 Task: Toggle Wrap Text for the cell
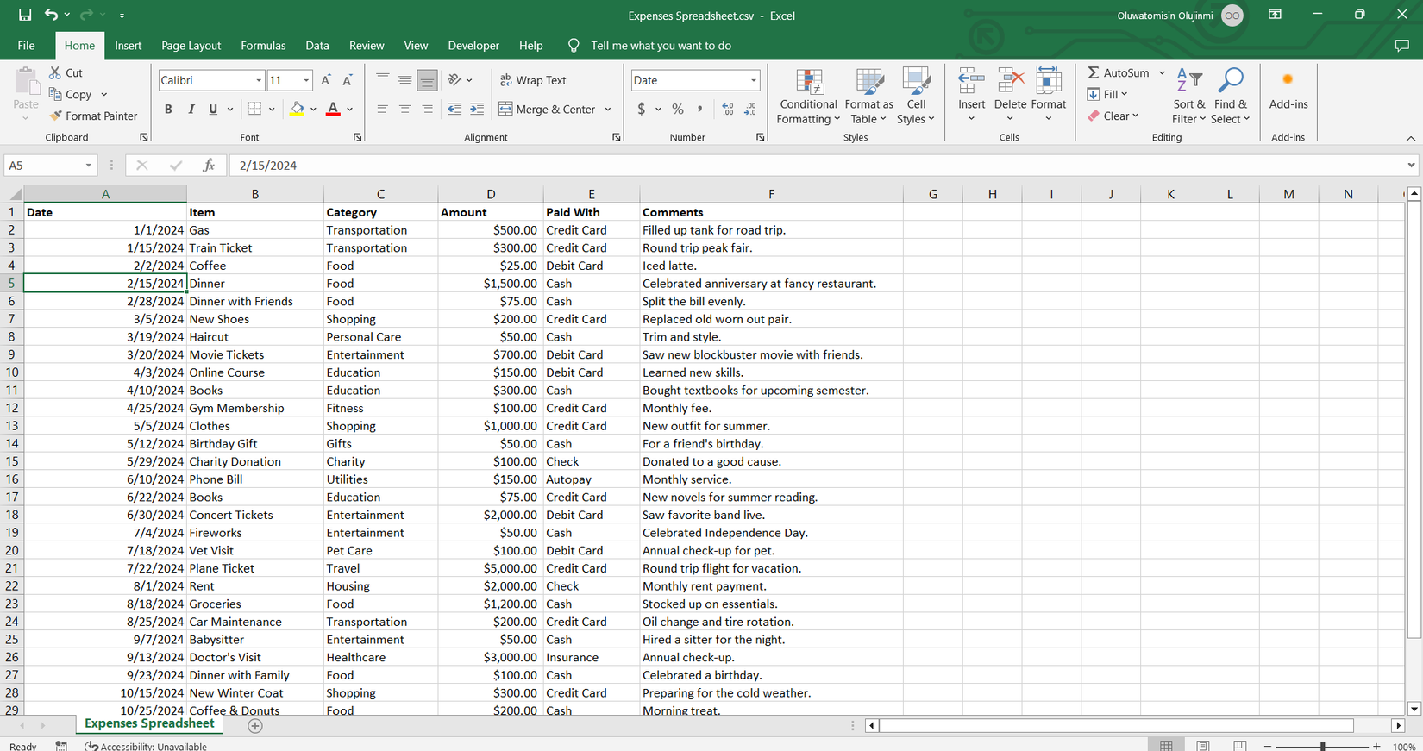[x=533, y=80]
